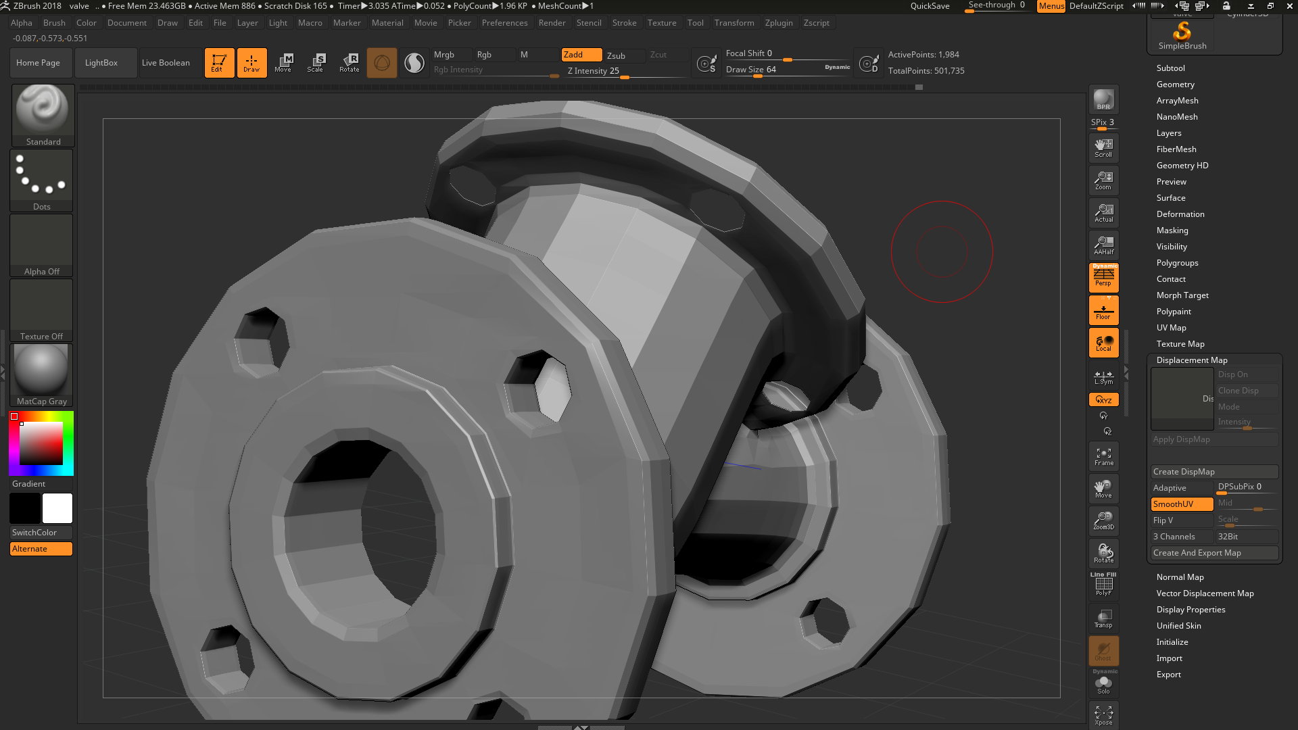Click the AAHalf icon

[1103, 245]
